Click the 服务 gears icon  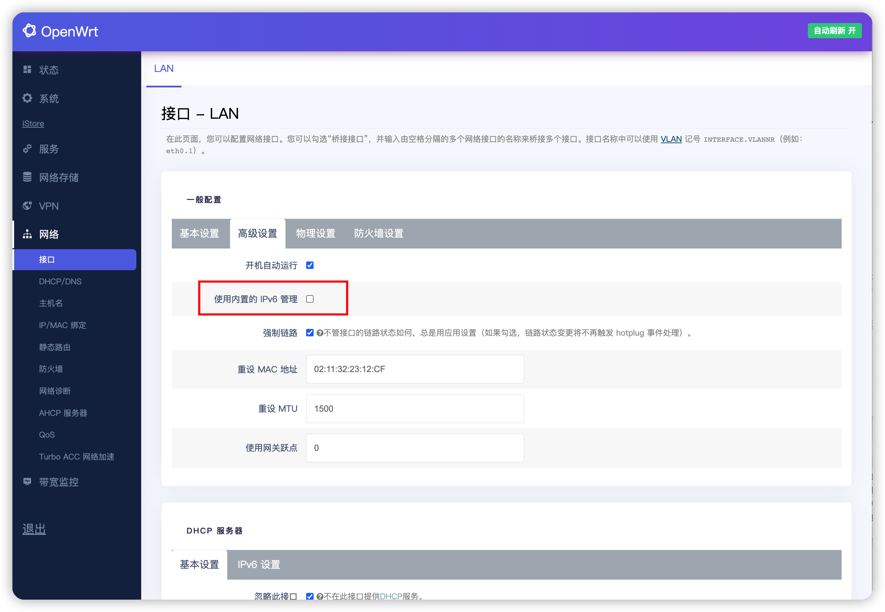[x=27, y=148]
